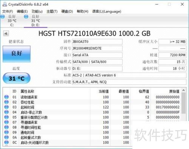189x149 pixels.
Task: Select the 启动-关闭循环次数 attribute row
Action: [x=68, y=142]
